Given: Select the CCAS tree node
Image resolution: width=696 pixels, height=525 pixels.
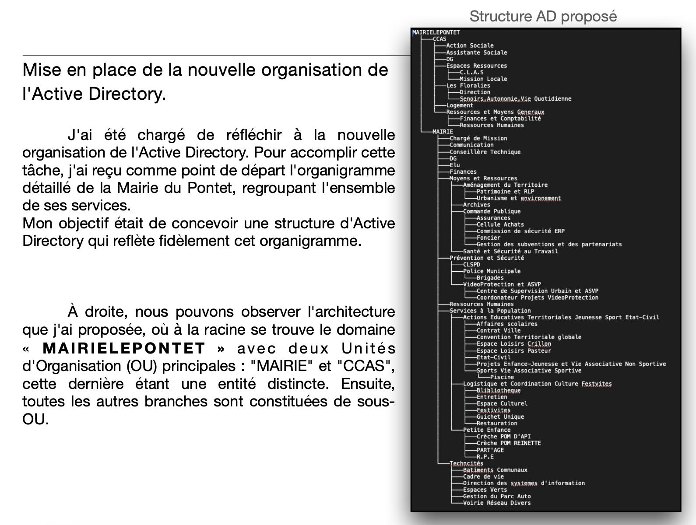Looking at the screenshot, I should 439,39.
